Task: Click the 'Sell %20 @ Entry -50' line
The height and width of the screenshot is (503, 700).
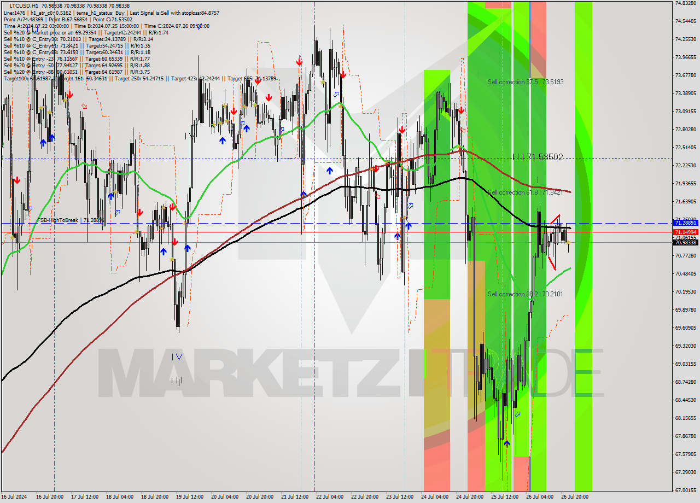Action: [77, 66]
